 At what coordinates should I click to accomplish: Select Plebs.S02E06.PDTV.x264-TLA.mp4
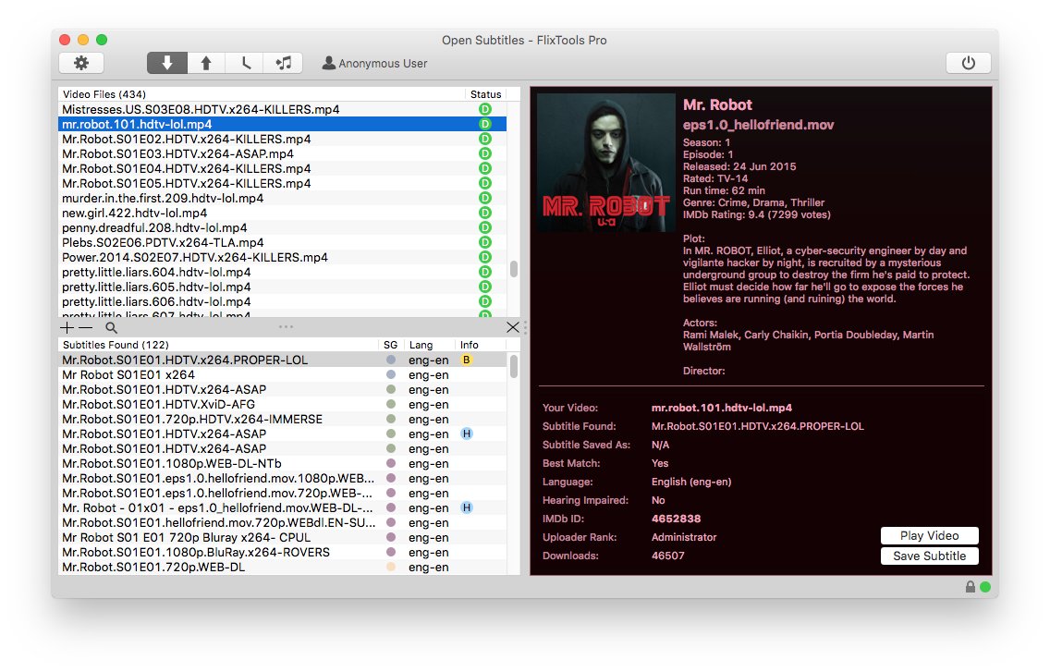point(282,242)
